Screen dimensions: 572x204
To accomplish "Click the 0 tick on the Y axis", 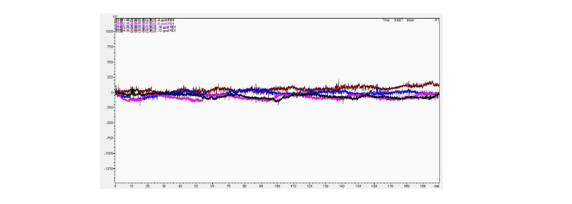I will pyautogui.click(x=112, y=92).
